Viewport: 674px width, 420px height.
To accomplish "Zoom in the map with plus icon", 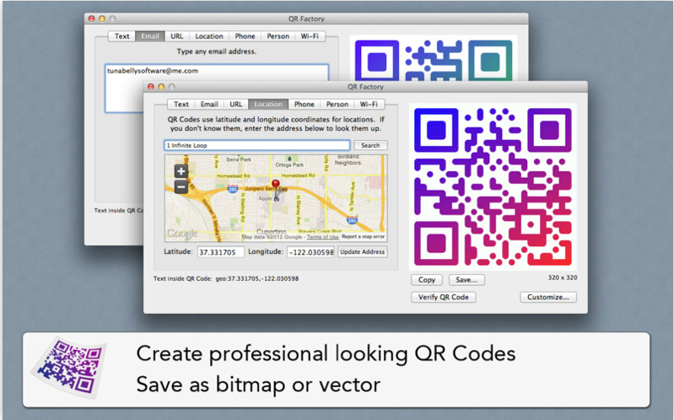I will [x=181, y=171].
